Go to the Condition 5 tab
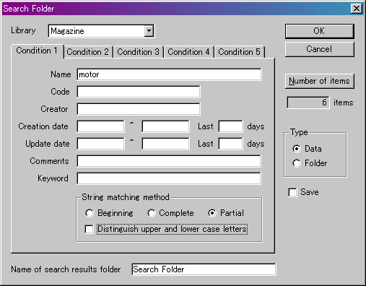 239,52
